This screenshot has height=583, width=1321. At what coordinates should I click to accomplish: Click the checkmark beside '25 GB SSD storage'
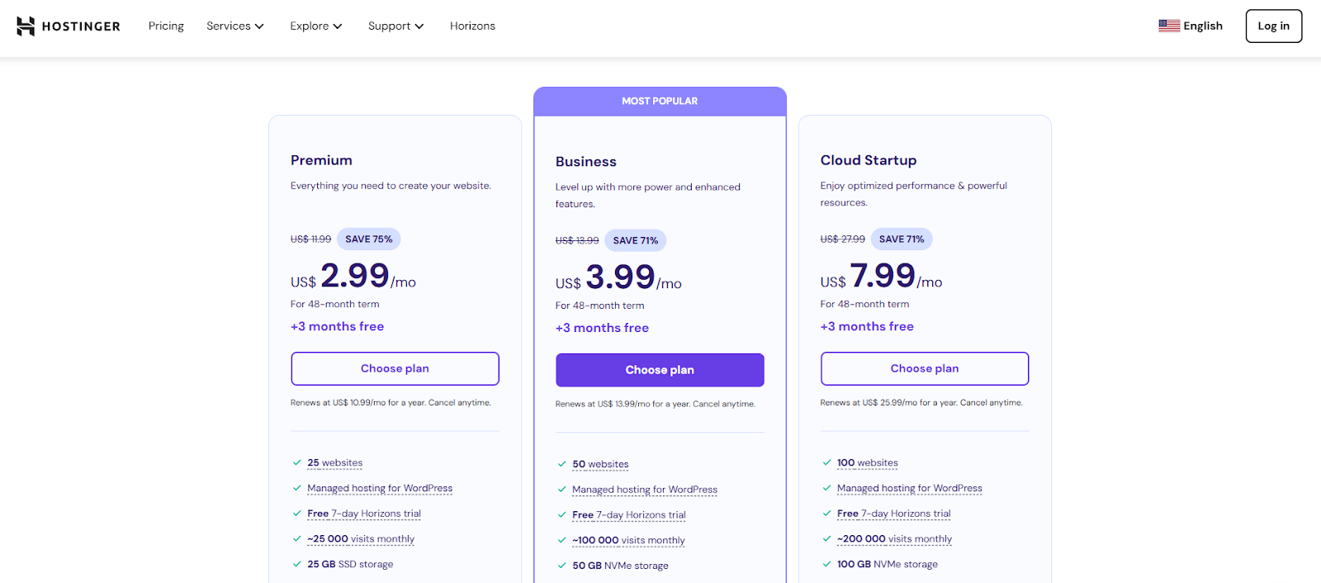pos(297,564)
